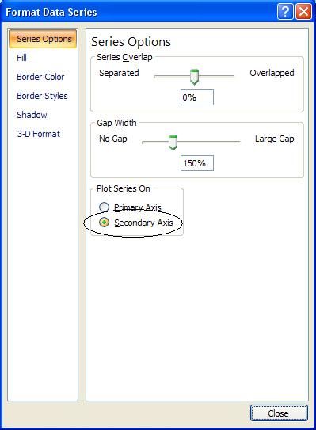The height and width of the screenshot is (430, 316).
Task: Click the Overlapped end of overlap slider
Action: (x=233, y=76)
